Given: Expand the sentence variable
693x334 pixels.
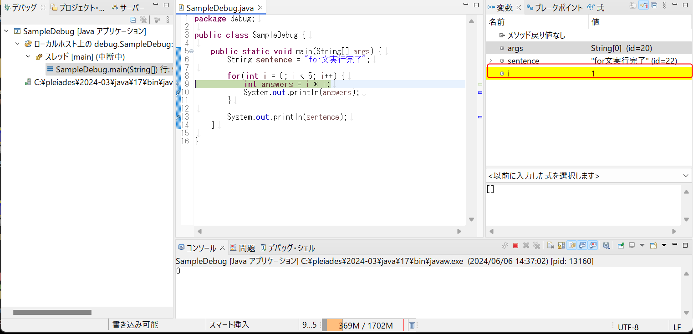Looking at the screenshot, I should (x=490, y=61).
